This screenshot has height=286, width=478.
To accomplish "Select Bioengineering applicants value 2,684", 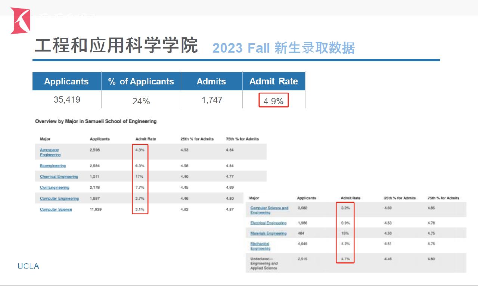I will [95, 166].
